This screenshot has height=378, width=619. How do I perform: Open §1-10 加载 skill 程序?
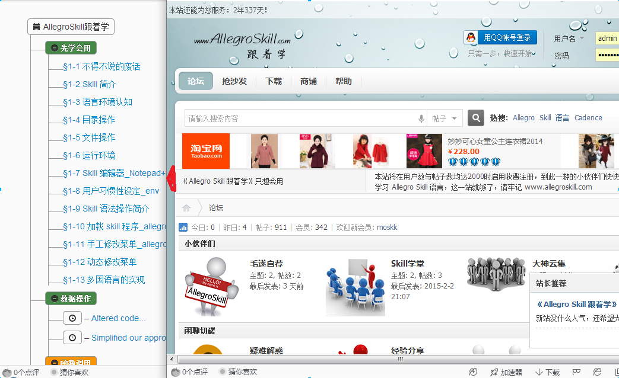pos(115,227)
